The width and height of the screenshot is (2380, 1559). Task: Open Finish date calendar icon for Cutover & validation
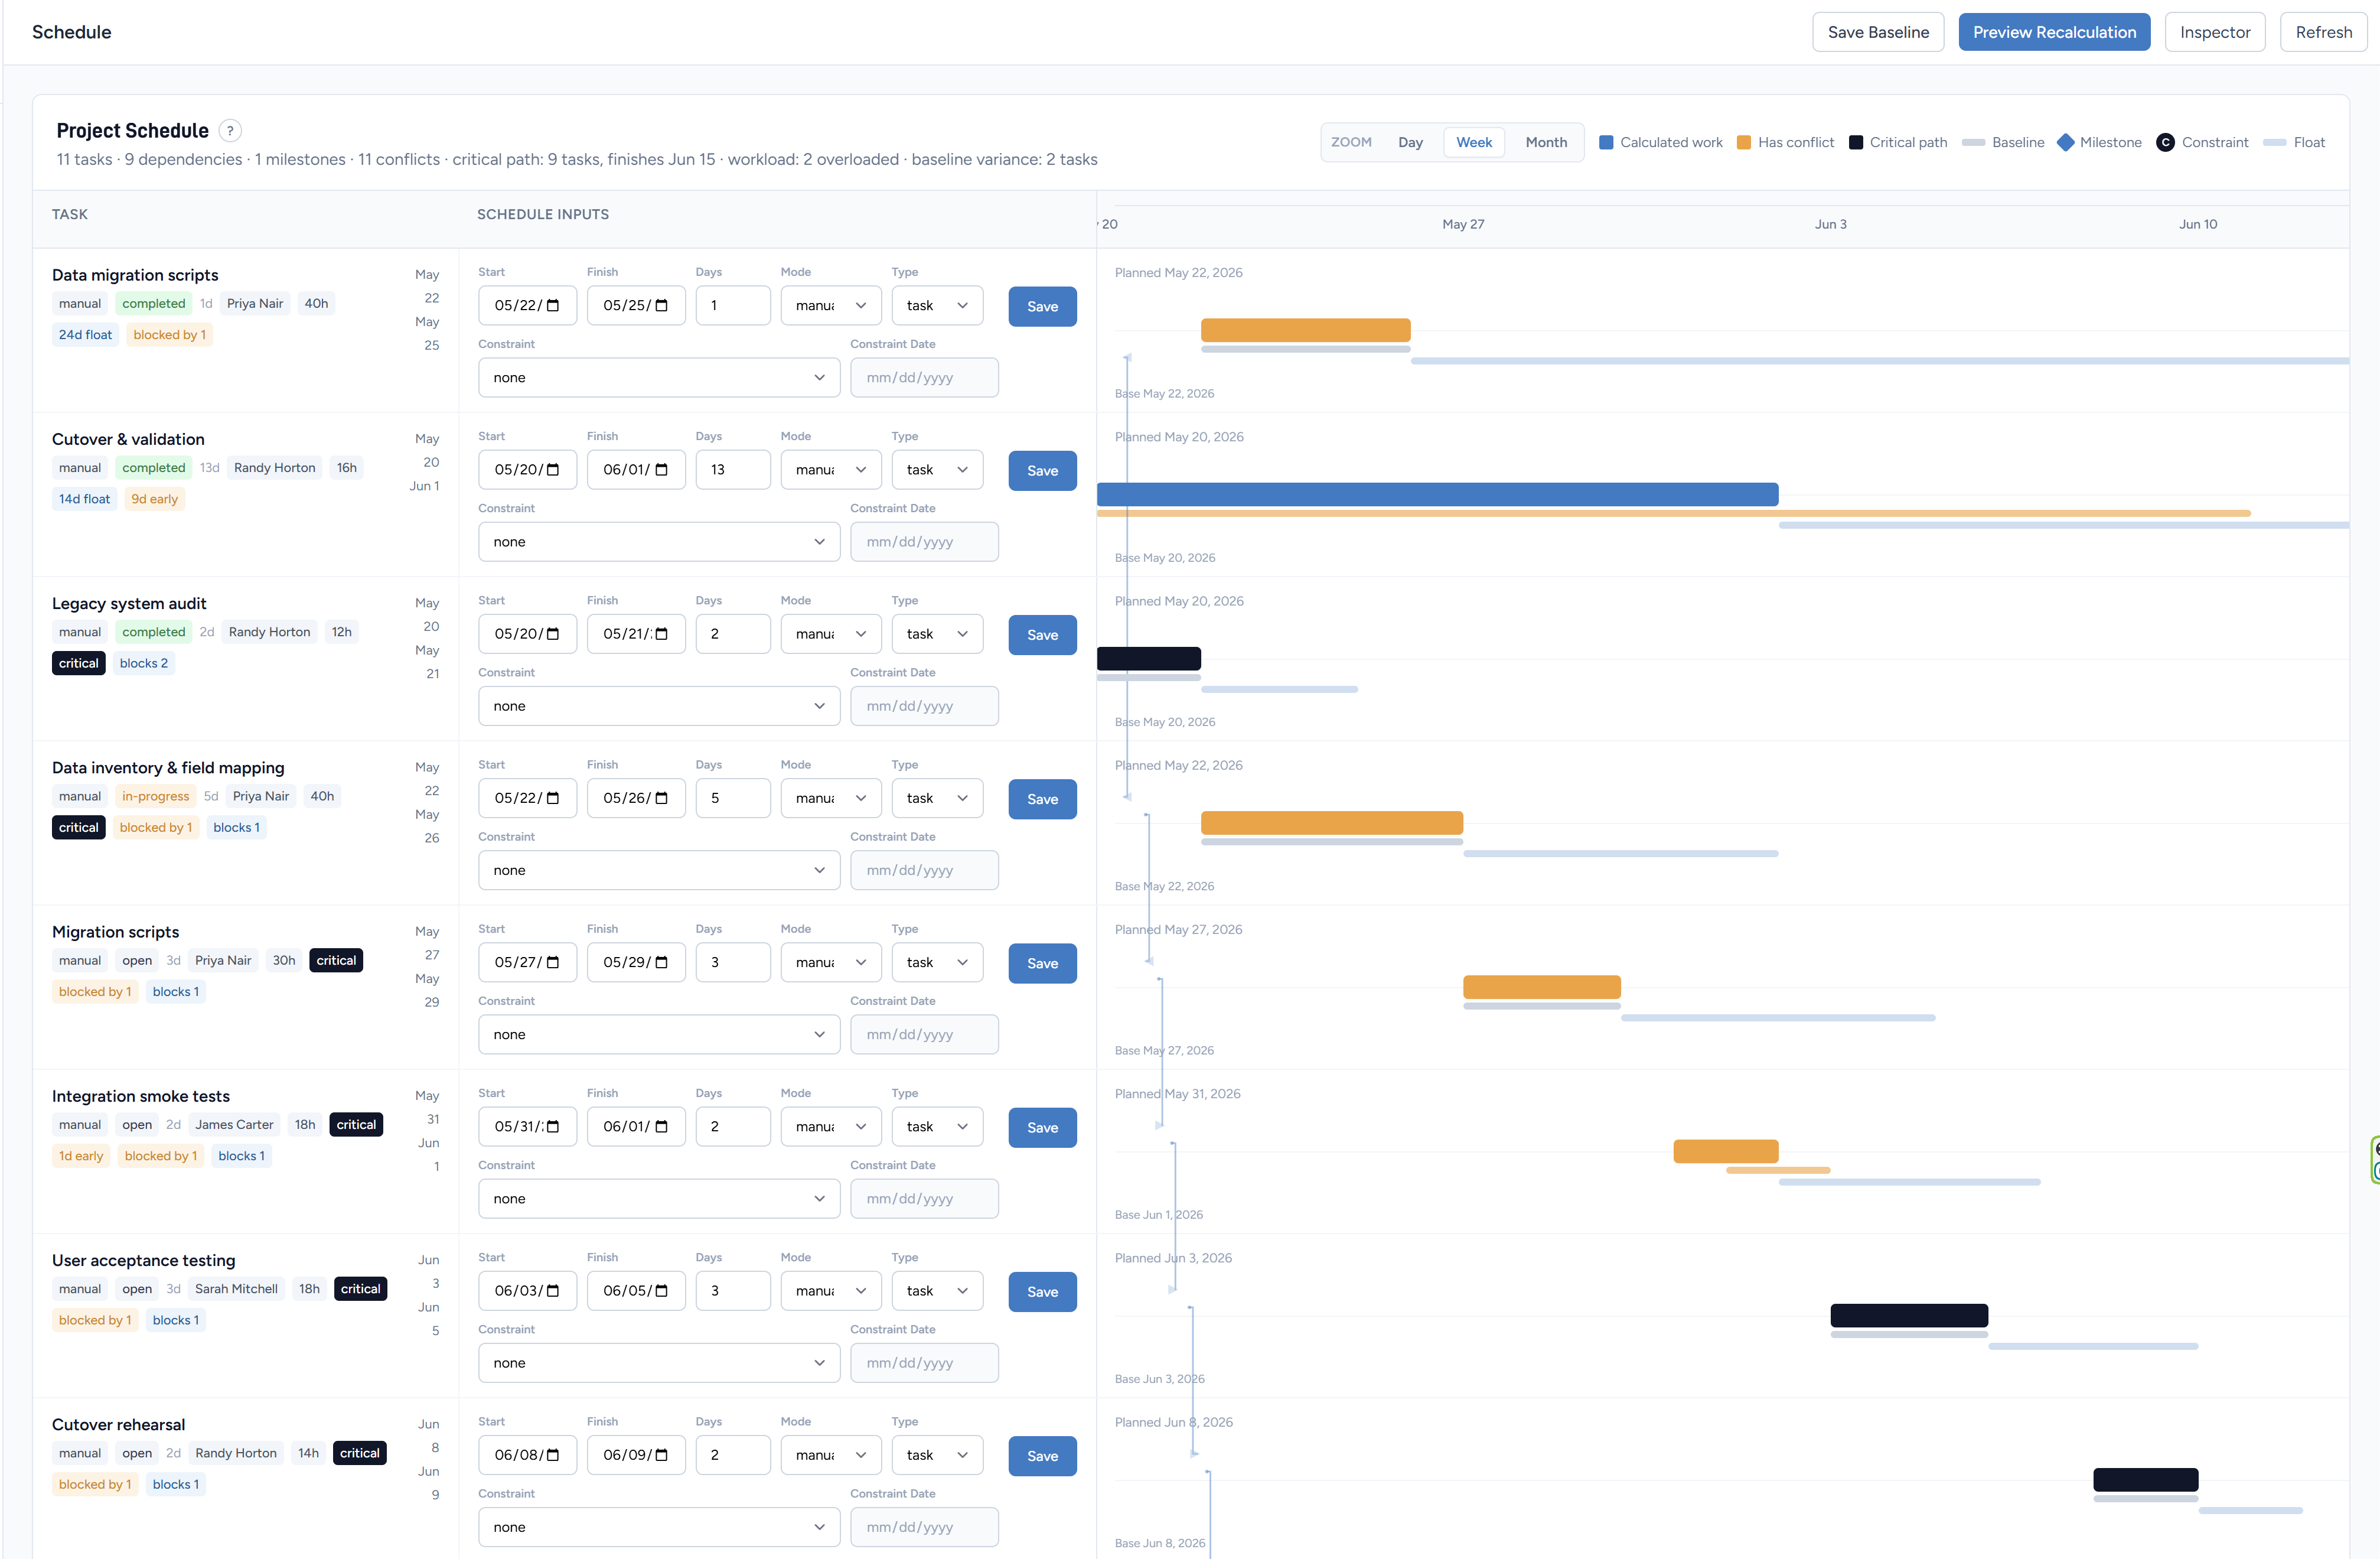coord(661,470)
